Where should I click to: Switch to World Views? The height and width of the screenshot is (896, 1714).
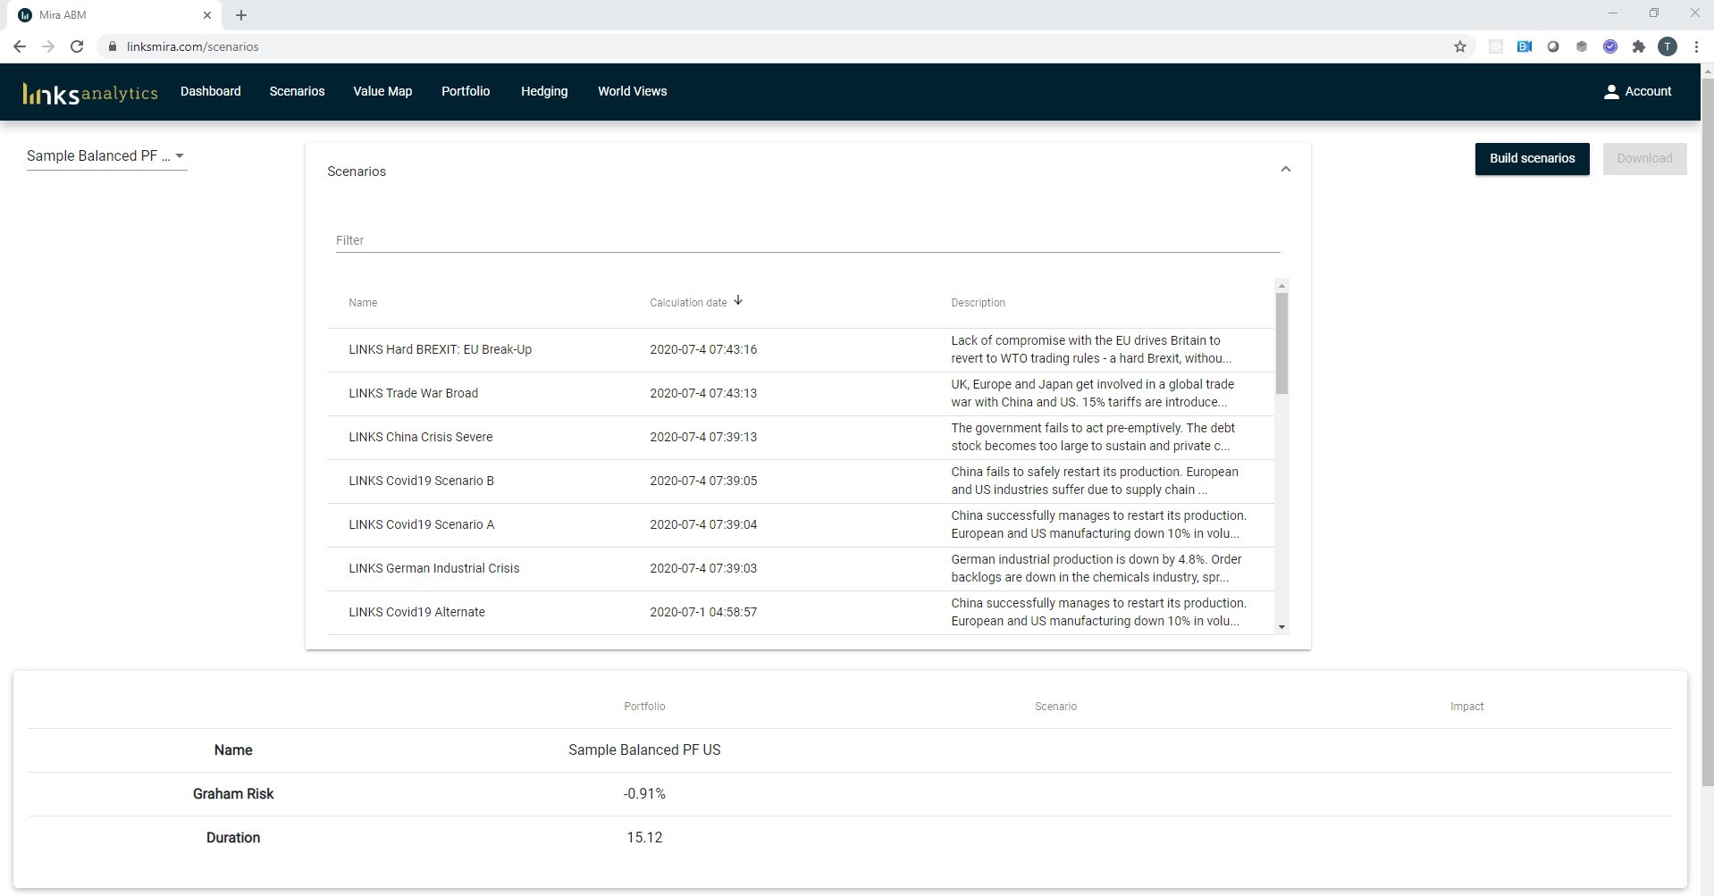click(633, 91)
